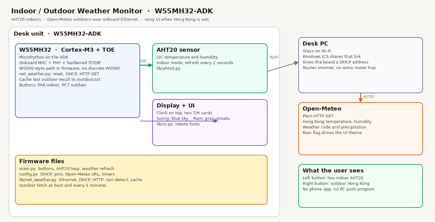This screenshot has width=435, height=222.
Task: Click 'Clock on top, two T/H cards'
Action: click(x=184, y=113)
